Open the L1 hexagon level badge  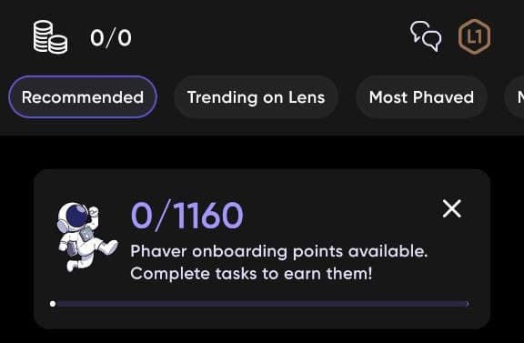pos(474,36)
